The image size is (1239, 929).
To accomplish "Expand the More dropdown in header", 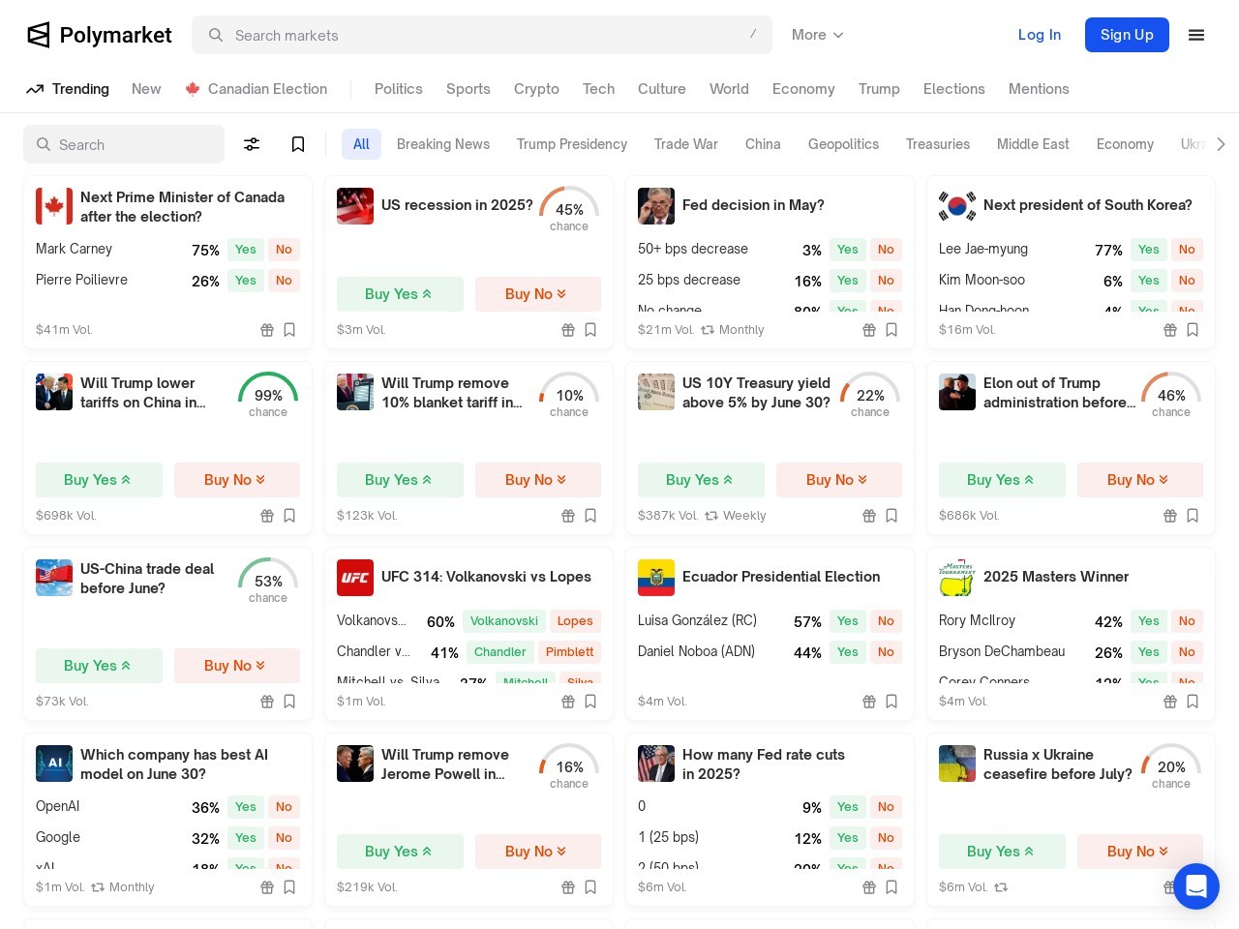I will click(818, 35).
